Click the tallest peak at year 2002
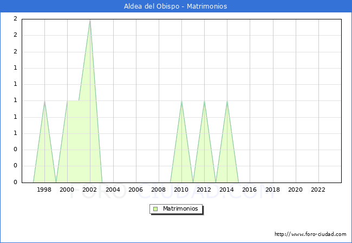352x243 pixels. [90, 20]
